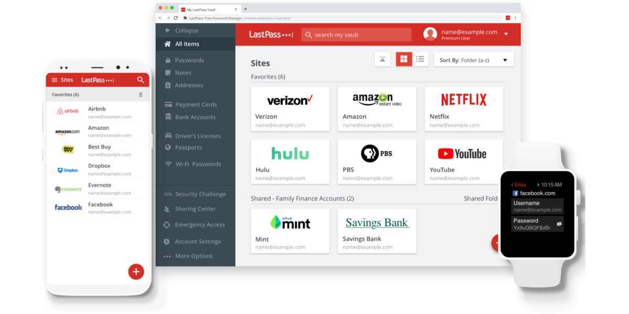Open the PBS site card
629x314 pixels.
(x=377, y=162)
